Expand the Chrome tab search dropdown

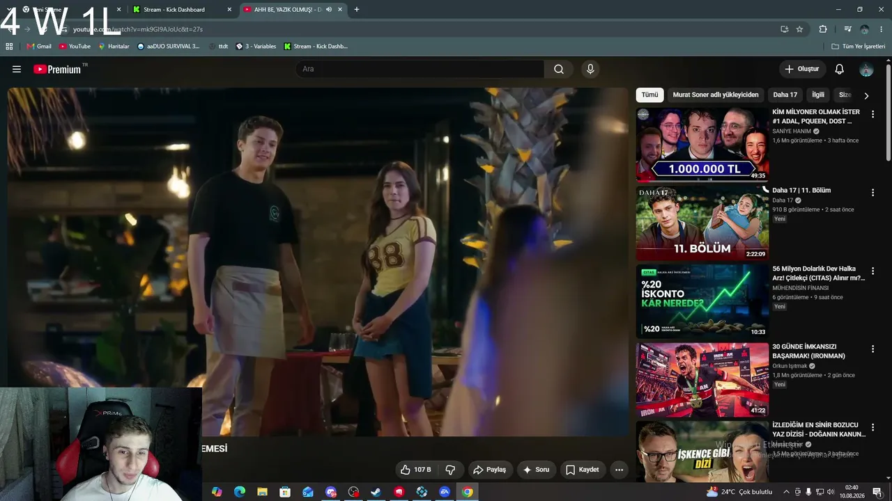[x=9, y=10]
